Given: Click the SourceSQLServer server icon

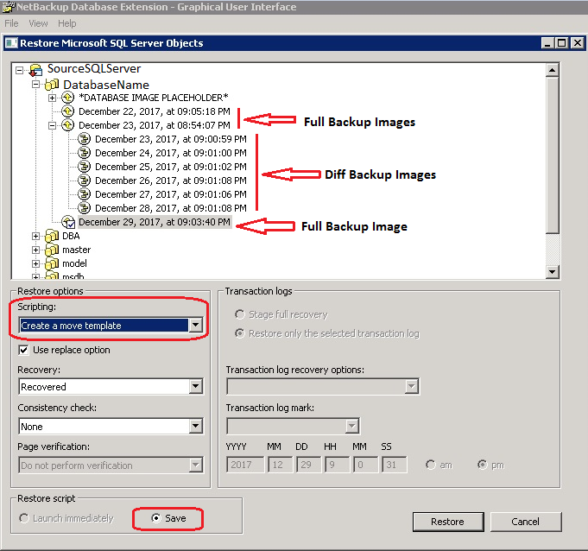Looking at the screenshot, I should coord(35,70).
